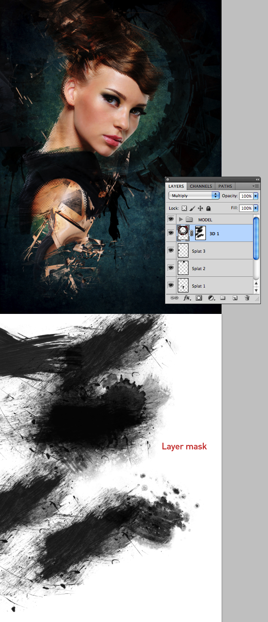Screen dimensions: 268x622
Task: Add a layer mask using footer icon
Action: coord(199,298)
